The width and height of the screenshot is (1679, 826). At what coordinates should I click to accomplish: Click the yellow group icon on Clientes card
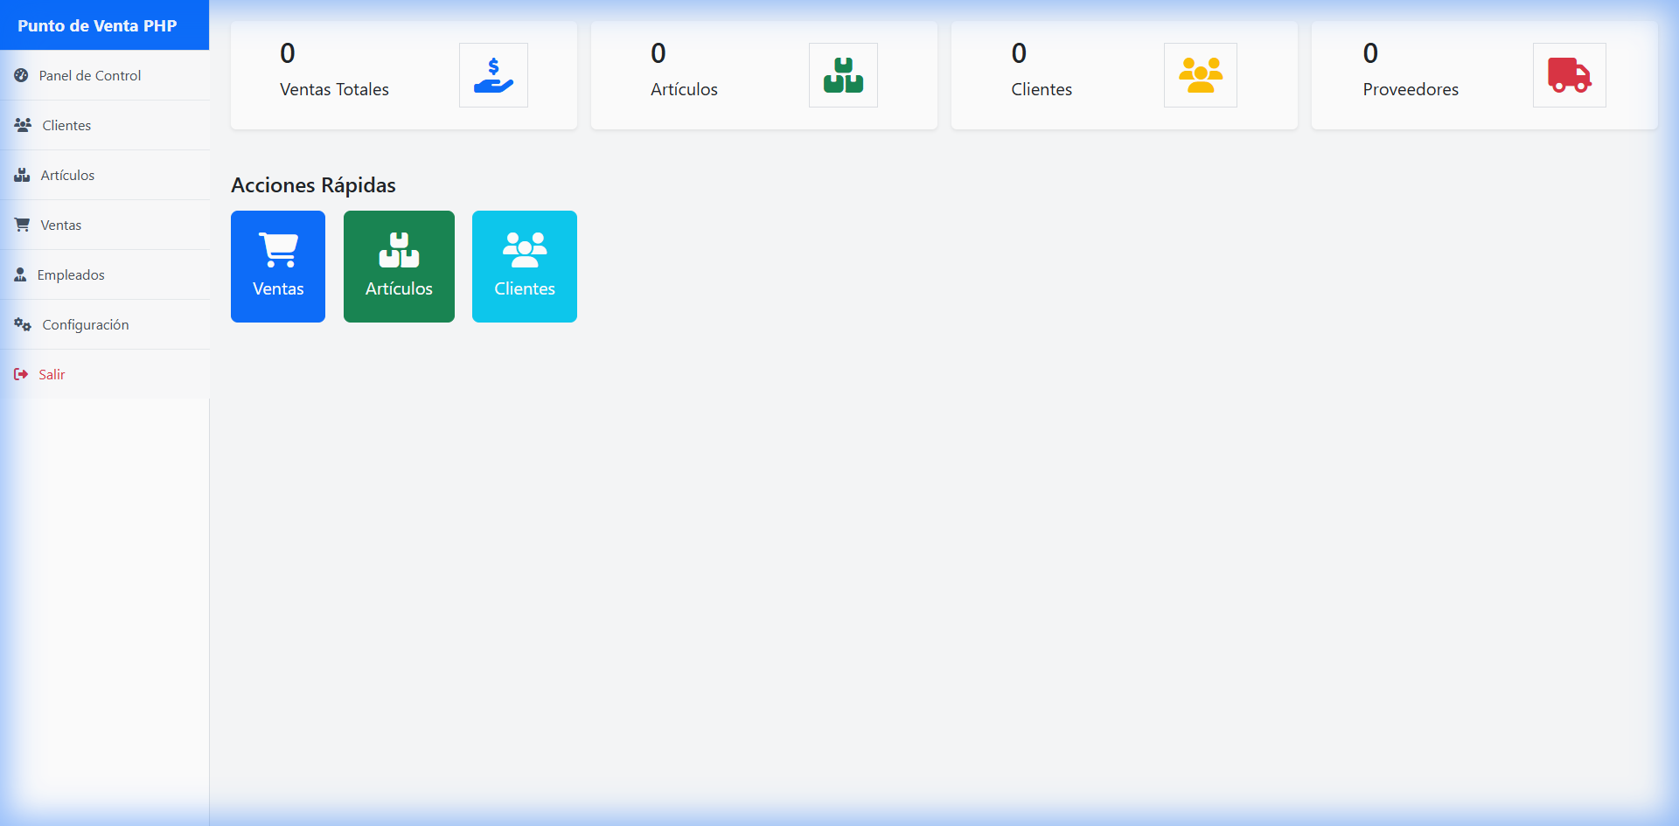tap(1200, 74)
